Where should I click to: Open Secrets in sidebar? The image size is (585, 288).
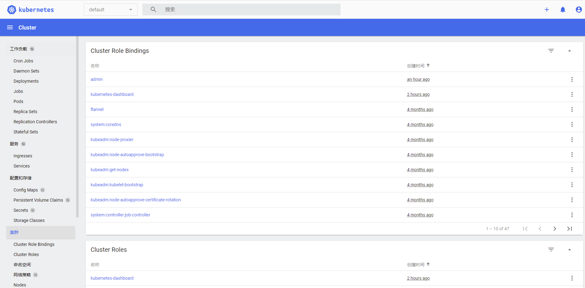click(21, 210)
